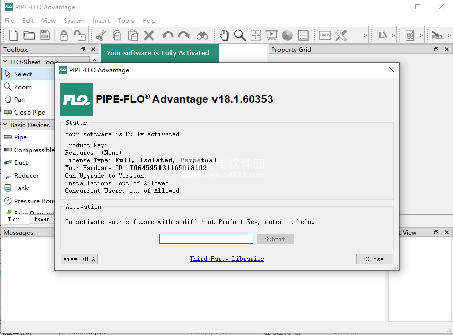453x335 pixels.
Task: Click the L with pencil toolbar icon
Action: coord(382,35)
